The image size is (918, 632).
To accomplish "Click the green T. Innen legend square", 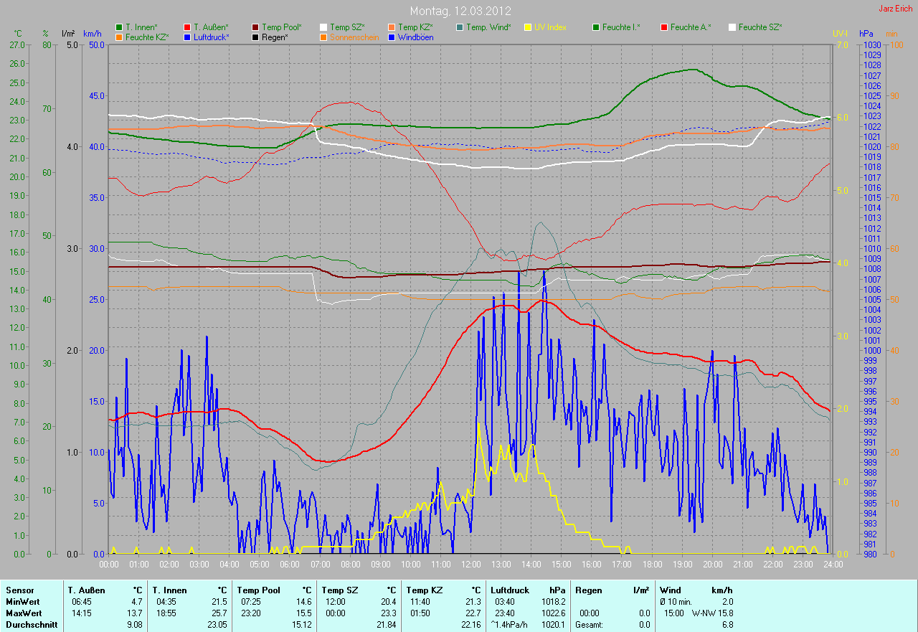I will pos(119,27).
